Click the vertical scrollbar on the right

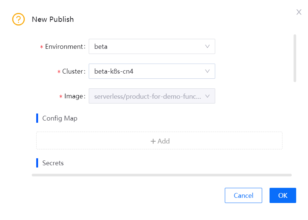point(295,57)
